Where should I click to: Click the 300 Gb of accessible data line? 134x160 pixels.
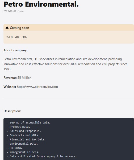click(28, 122)
